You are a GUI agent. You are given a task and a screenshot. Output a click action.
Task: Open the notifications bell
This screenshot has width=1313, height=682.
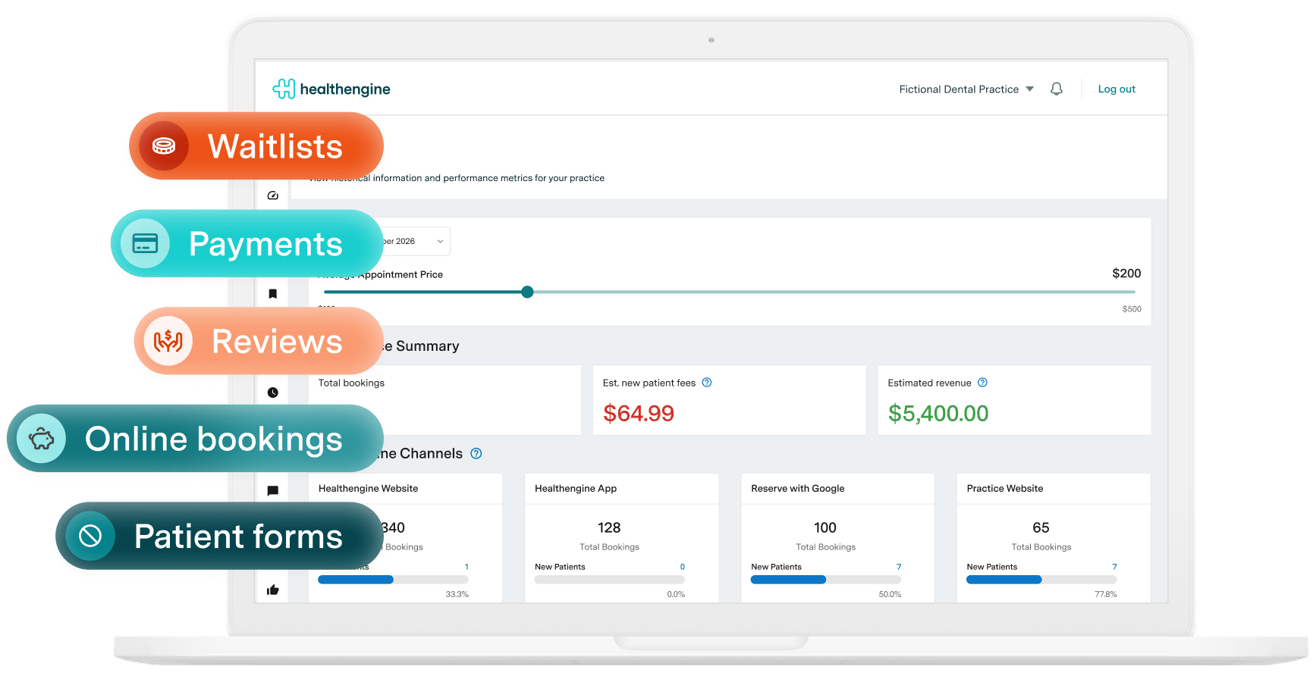(x=1056, y=89)
